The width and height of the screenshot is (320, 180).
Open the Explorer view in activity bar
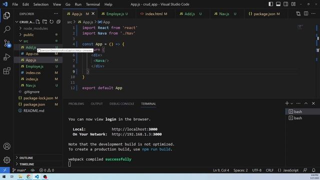6,15
